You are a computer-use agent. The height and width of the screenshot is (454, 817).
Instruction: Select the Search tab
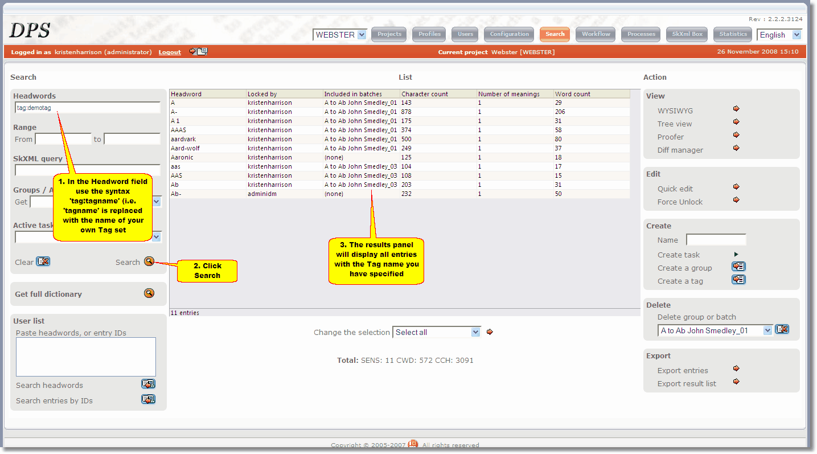click(555, 34)
